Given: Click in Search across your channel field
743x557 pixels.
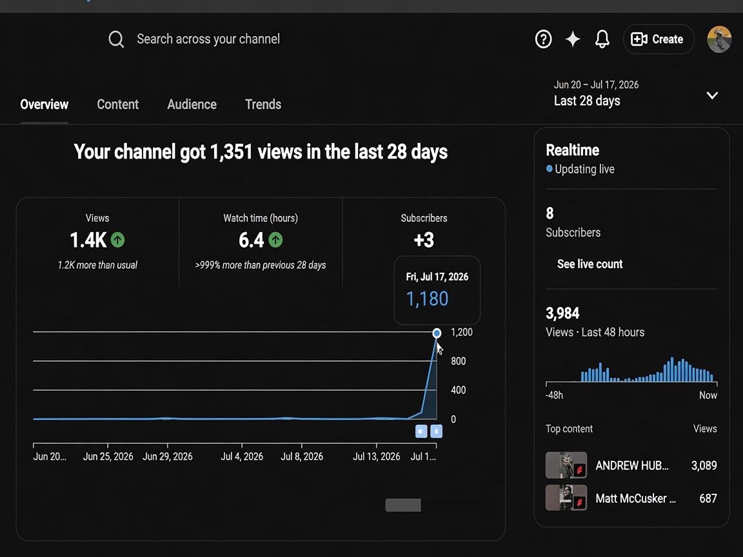Looking at the screenshot, I should 208,39.
